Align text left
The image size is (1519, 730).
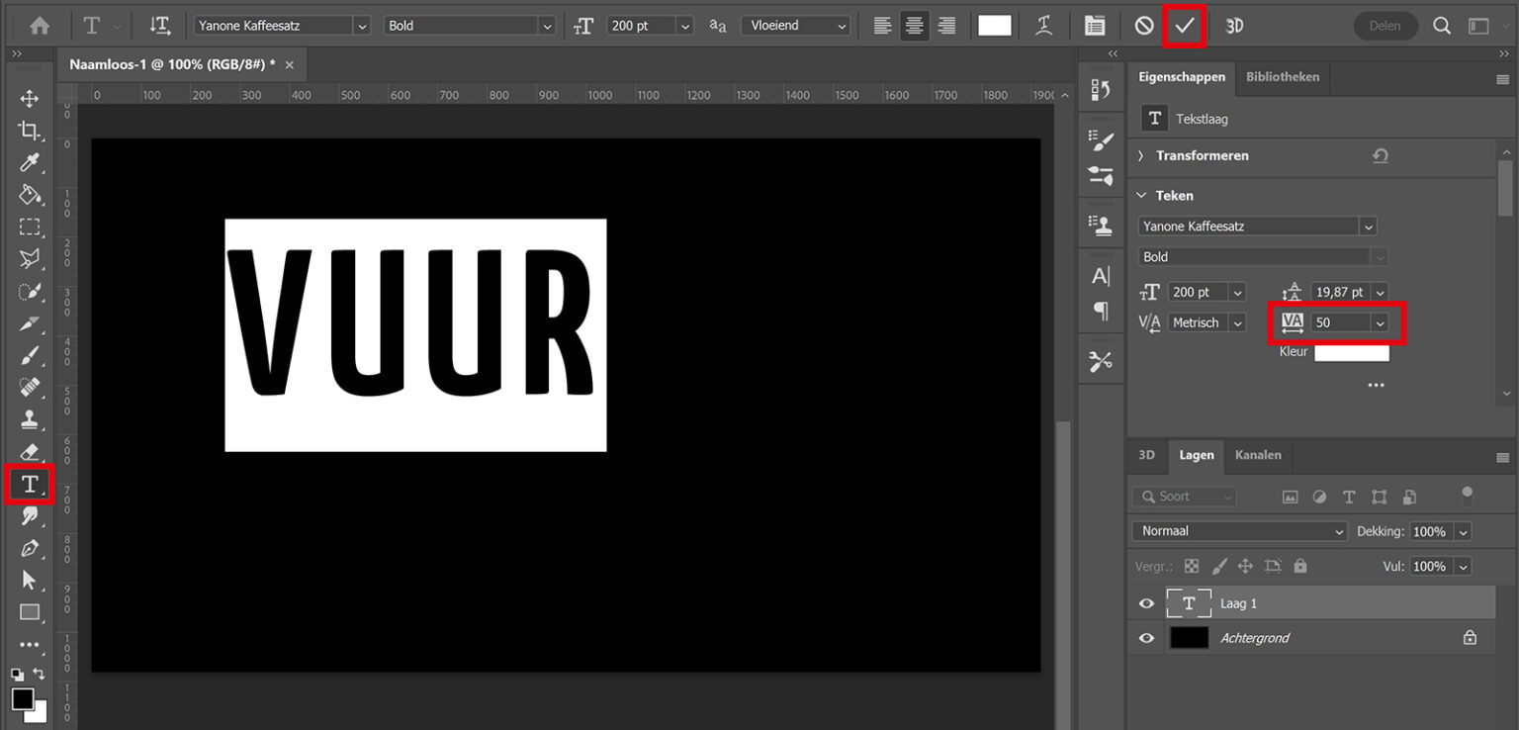[883, 26]
